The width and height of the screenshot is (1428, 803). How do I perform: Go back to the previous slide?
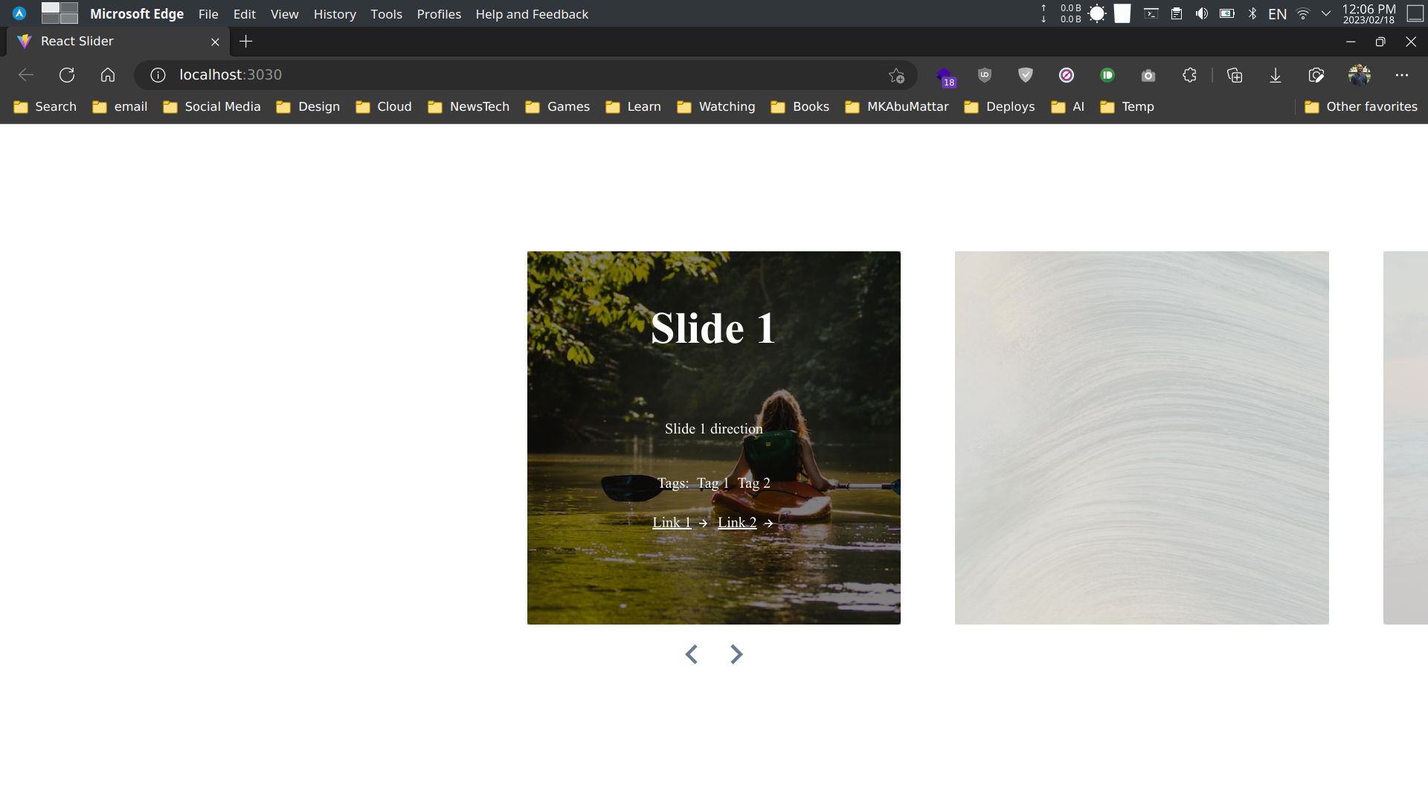click(692, 654)
